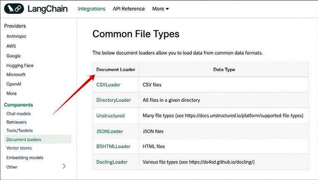This screenshot has width=318, height=180.
Task: Select Anthropic under Providers
Action: coord(16,36)
